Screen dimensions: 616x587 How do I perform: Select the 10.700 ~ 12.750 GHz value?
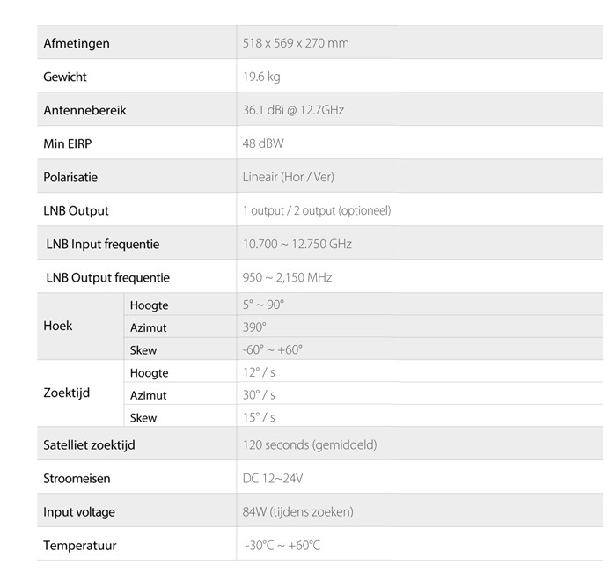(x=297, y=244)
